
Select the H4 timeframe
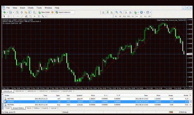[137, 16]
